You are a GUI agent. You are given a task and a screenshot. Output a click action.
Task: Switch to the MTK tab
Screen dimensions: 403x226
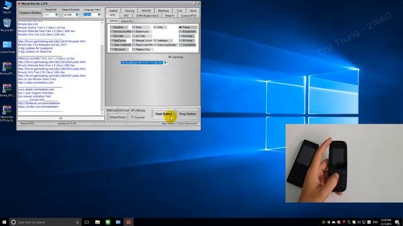pos(113,15)
